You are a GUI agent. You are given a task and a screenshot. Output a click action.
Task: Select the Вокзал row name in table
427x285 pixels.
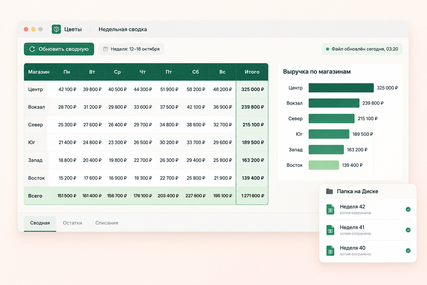(x=36, y=107)
